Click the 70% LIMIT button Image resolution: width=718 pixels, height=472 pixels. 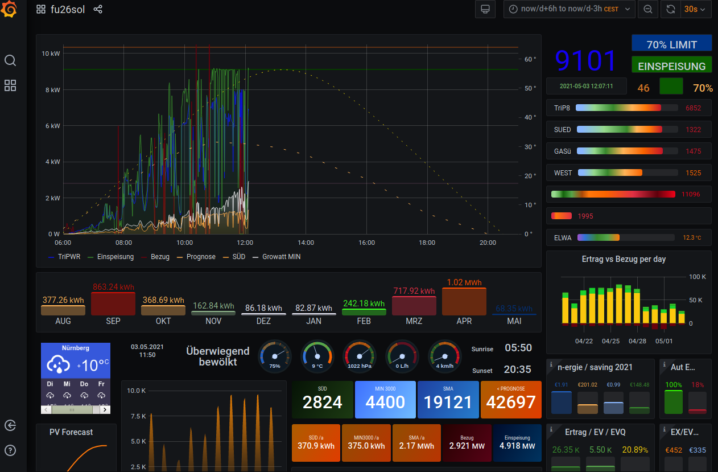click(x=671, y=44)
